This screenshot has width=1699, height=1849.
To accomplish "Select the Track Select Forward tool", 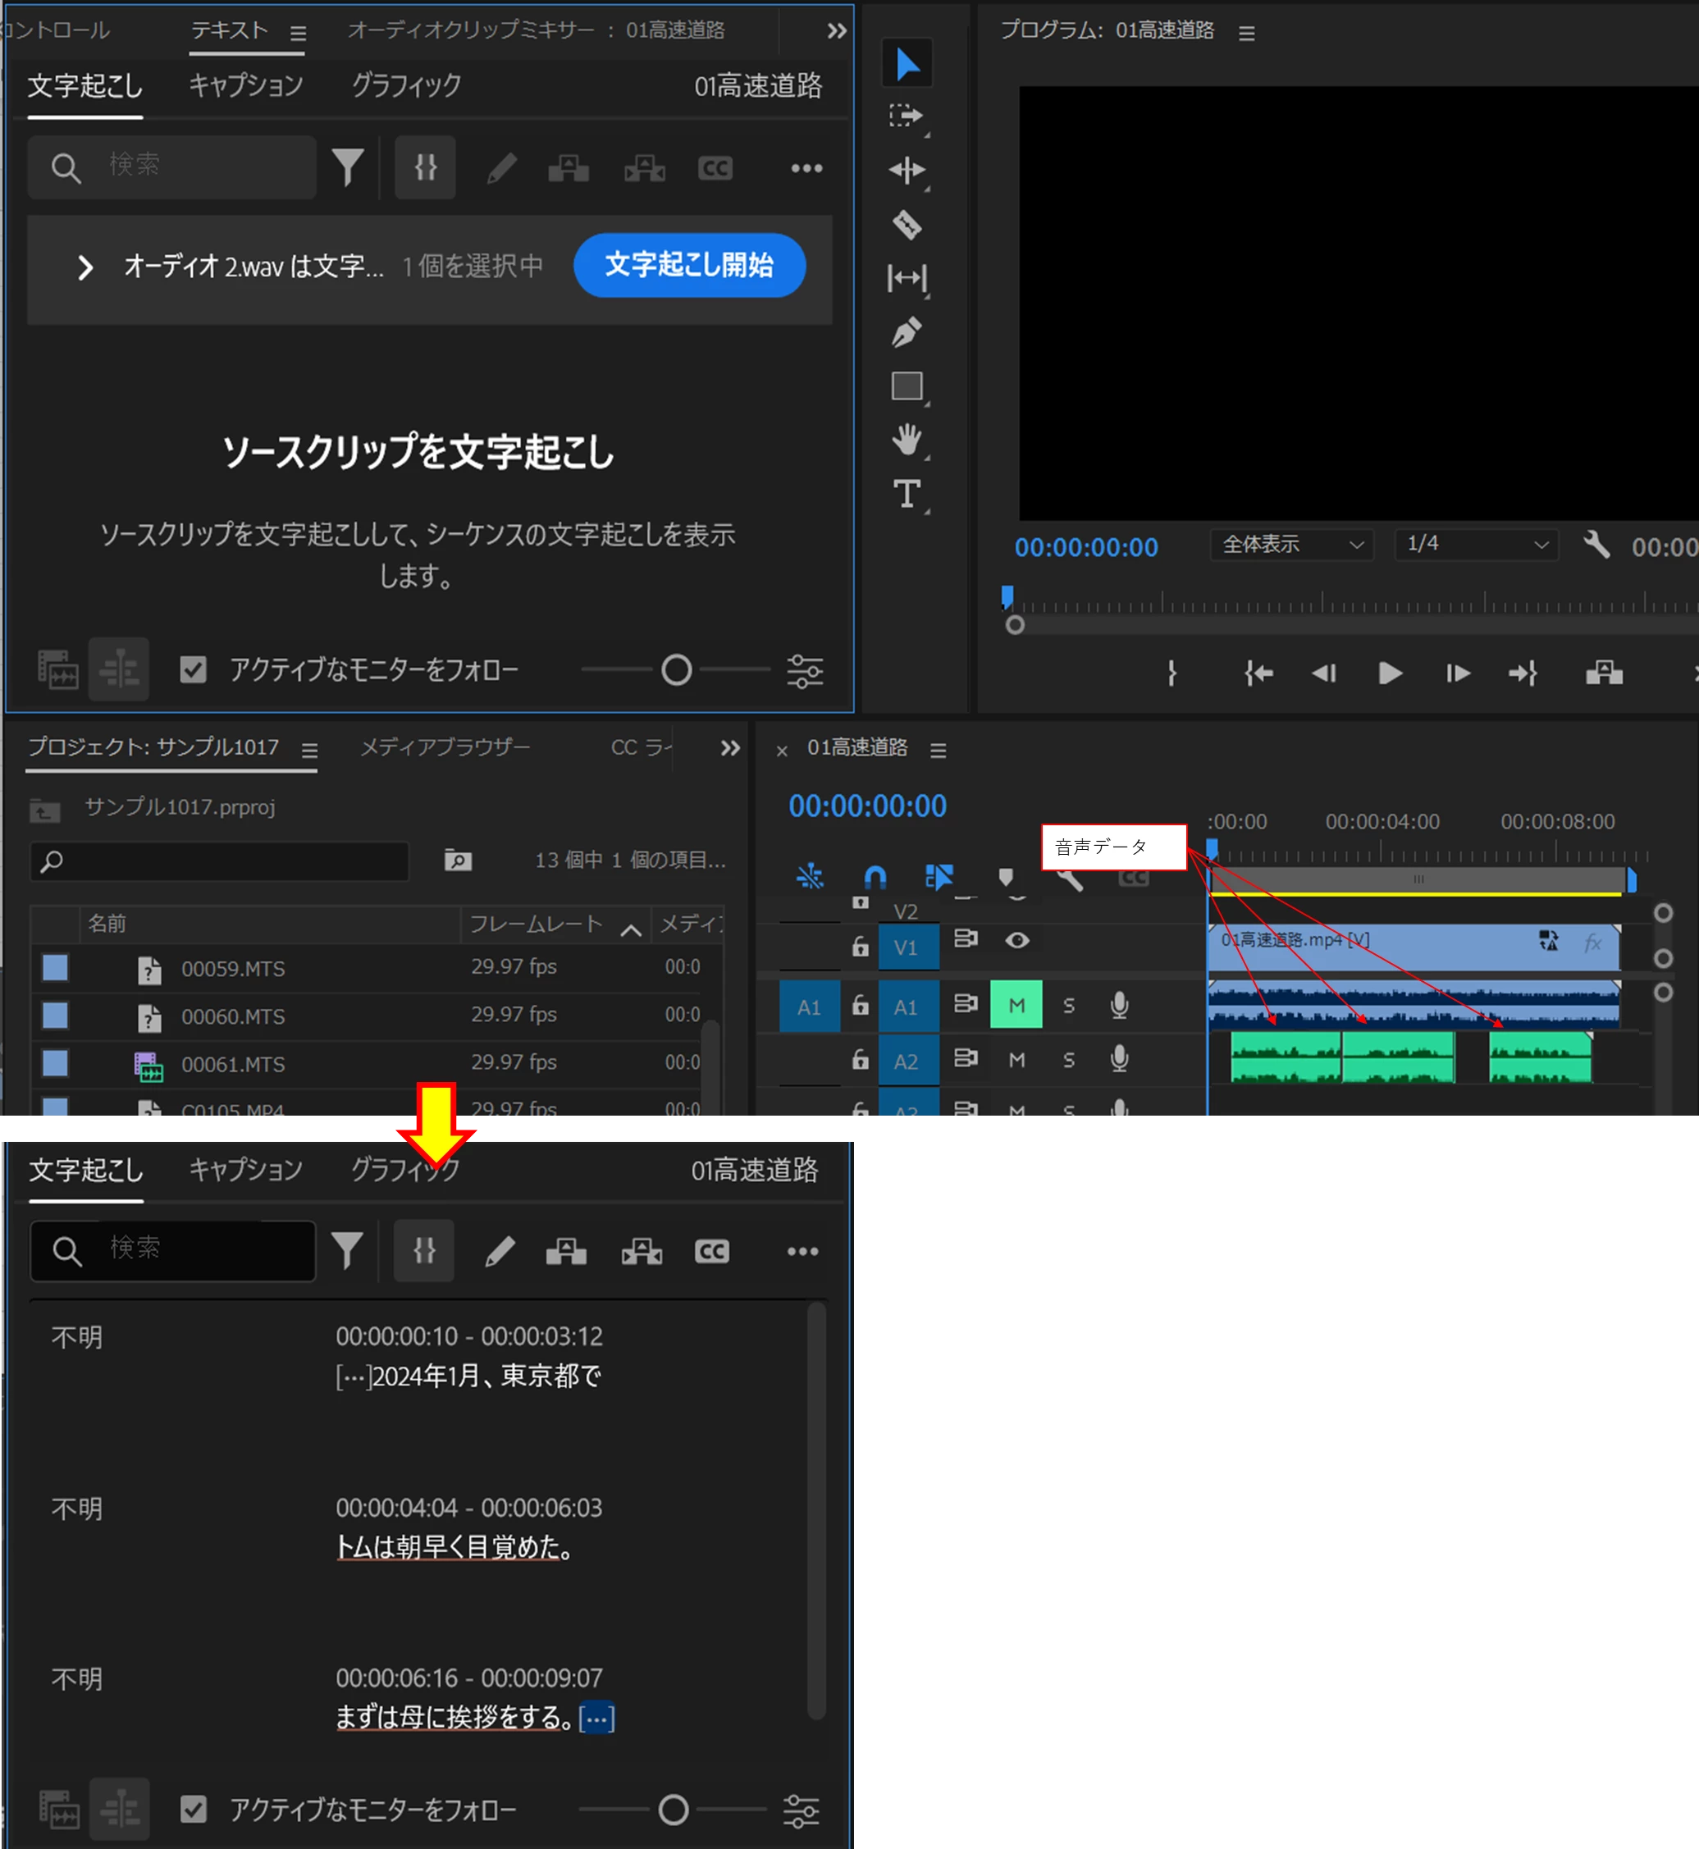I will (x=907, y=116).
